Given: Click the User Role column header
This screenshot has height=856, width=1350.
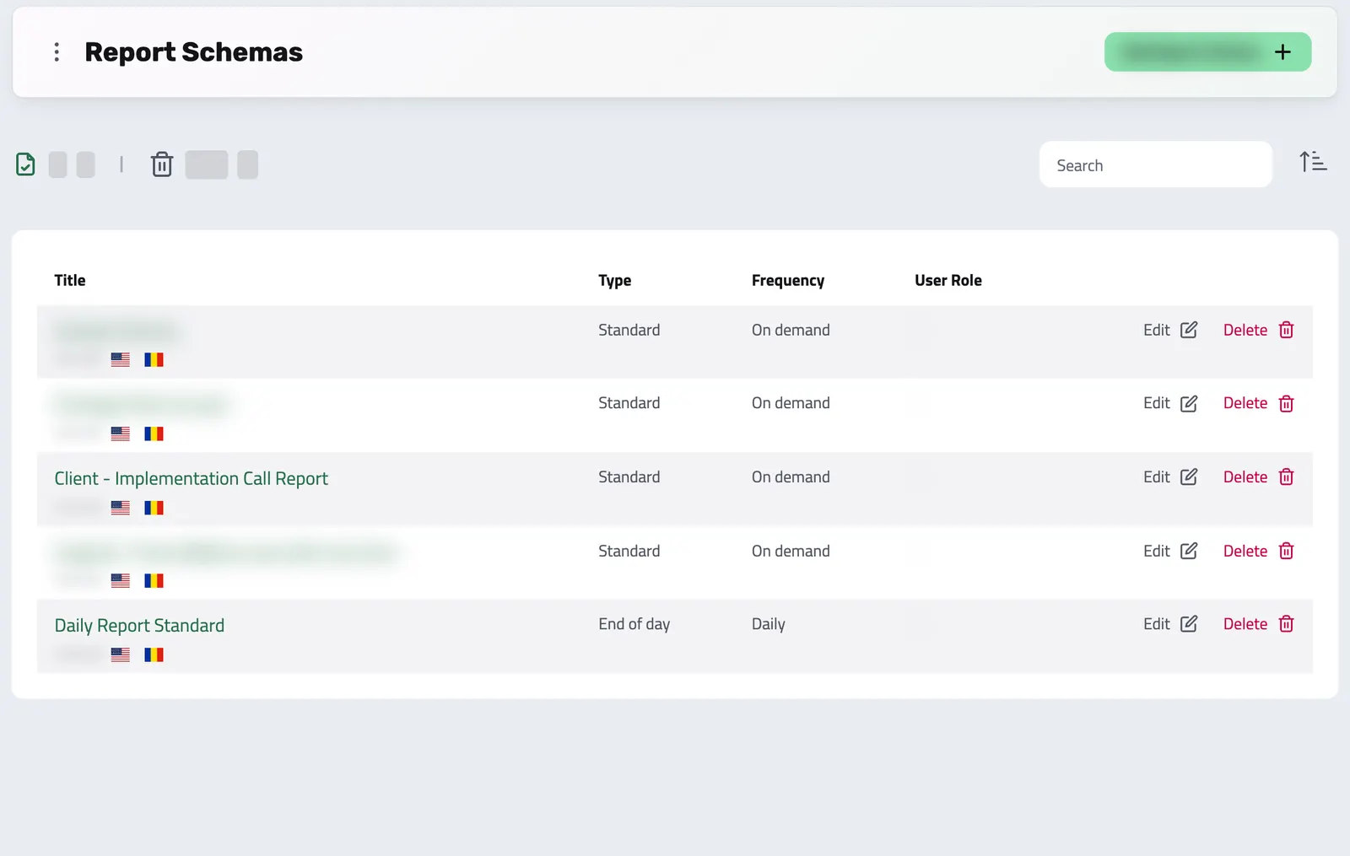Looking at the screenshot, I should (x=948, y=280).
